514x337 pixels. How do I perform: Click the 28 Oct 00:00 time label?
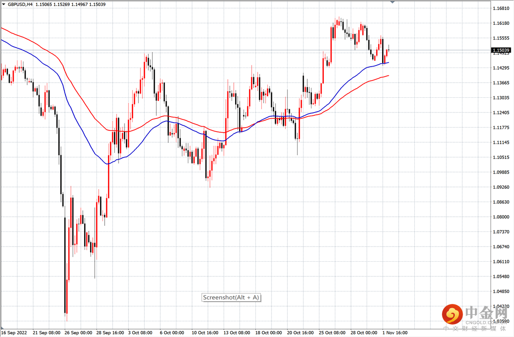[x=364, y=333]
